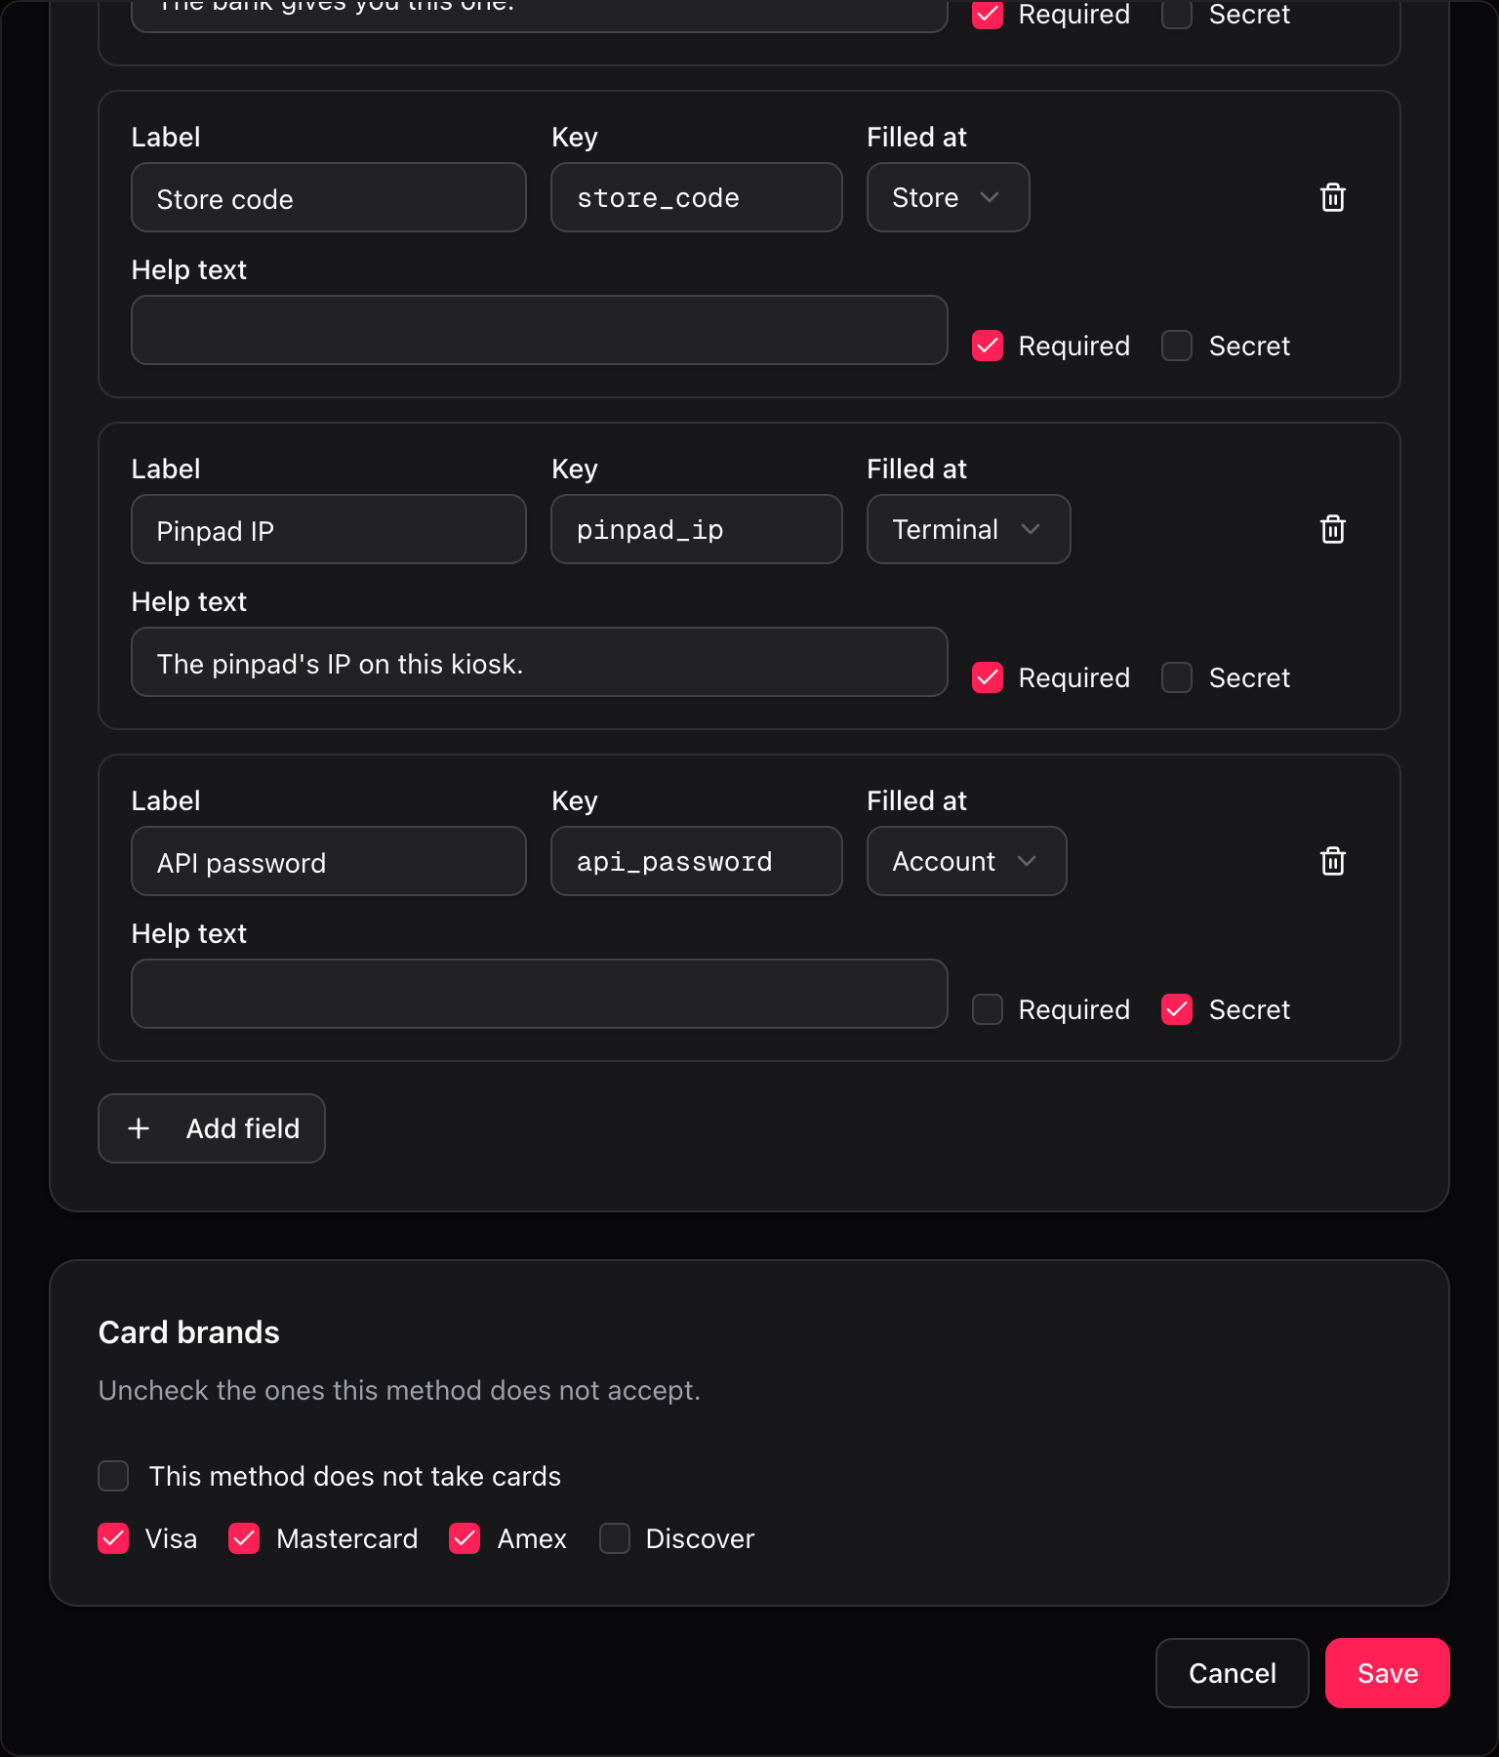The image size is (1499, 1757).
Task: Save the payment method
Action: tap(1387, 1673)
